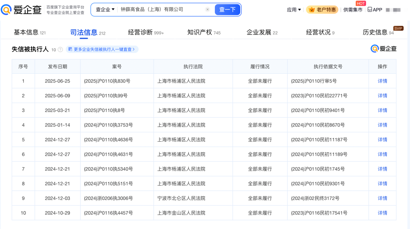The width and height of the screenshot is (410, 229).
Task: Clear the search box with the X icon
Action: pos(207,9)
